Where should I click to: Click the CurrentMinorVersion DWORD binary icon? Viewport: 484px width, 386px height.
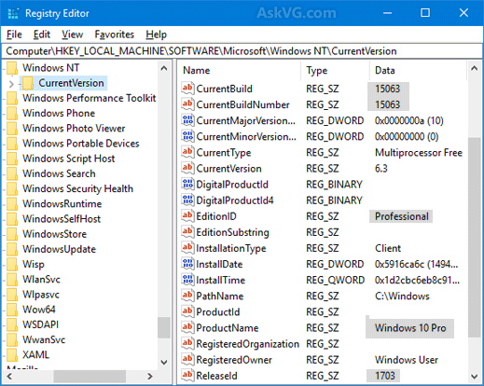pos(187,136)
